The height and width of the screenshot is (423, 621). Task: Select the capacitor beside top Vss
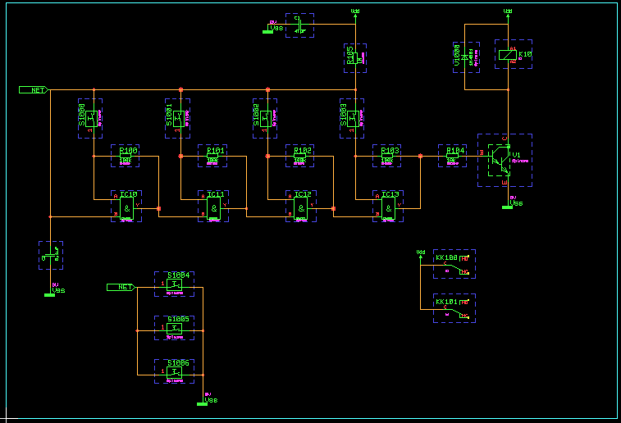click(299, 25)
